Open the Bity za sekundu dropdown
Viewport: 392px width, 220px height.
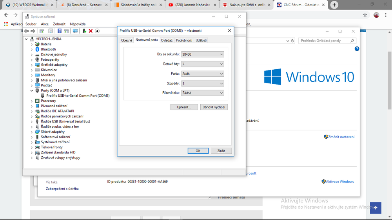coord(203,54)
